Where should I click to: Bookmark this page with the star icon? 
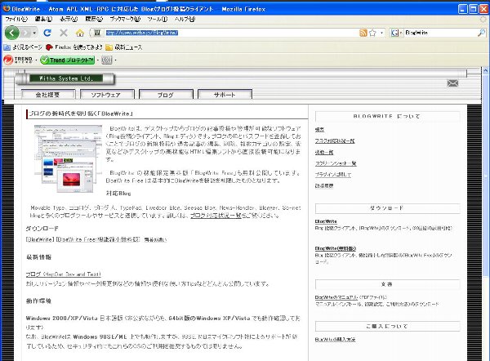[x=372, y=33]
